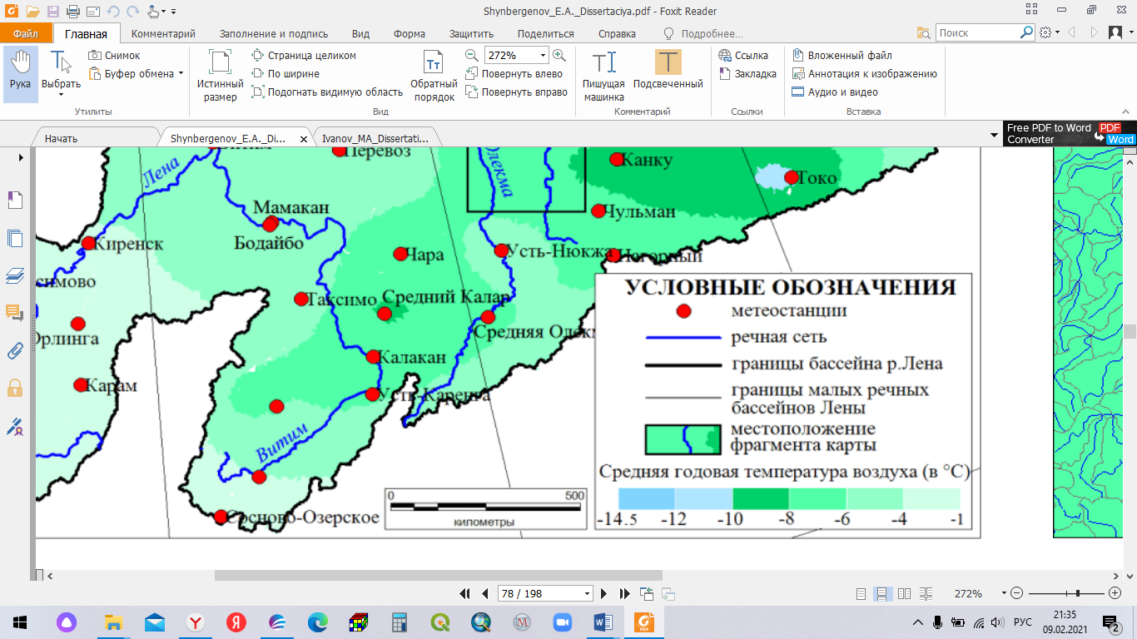Screen dimensions: 1137x639
Task: Open the Bookmarks panel in the sidebar
Action: 15,200
